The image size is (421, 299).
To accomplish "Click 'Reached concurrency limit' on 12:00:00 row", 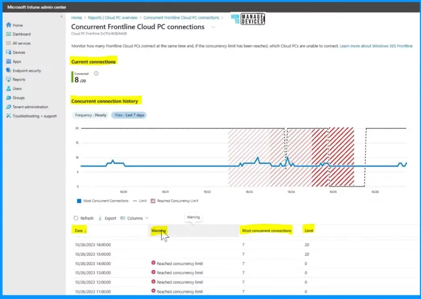I will point(180,282).
